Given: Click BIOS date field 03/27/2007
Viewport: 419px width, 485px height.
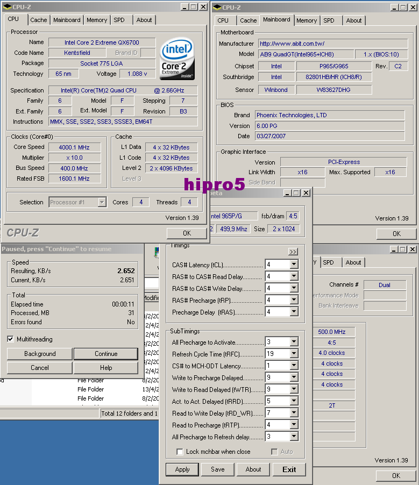Looking at the screenshot, I should click(x=330, y=136).
